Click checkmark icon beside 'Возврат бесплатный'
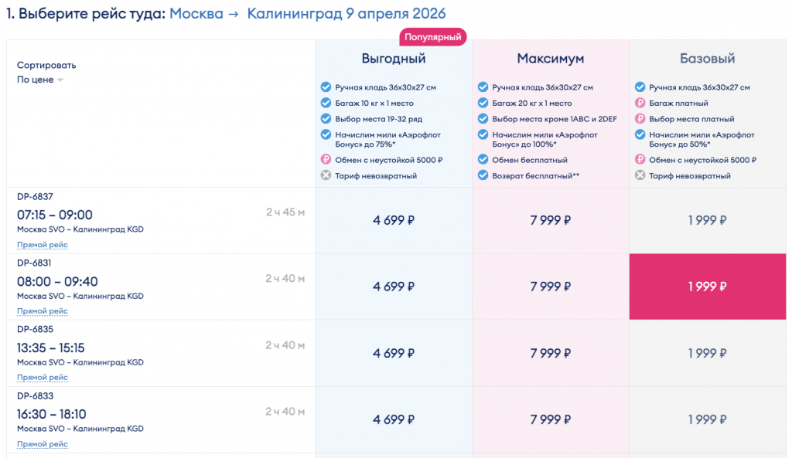792x458 pixels. point(483,175)
